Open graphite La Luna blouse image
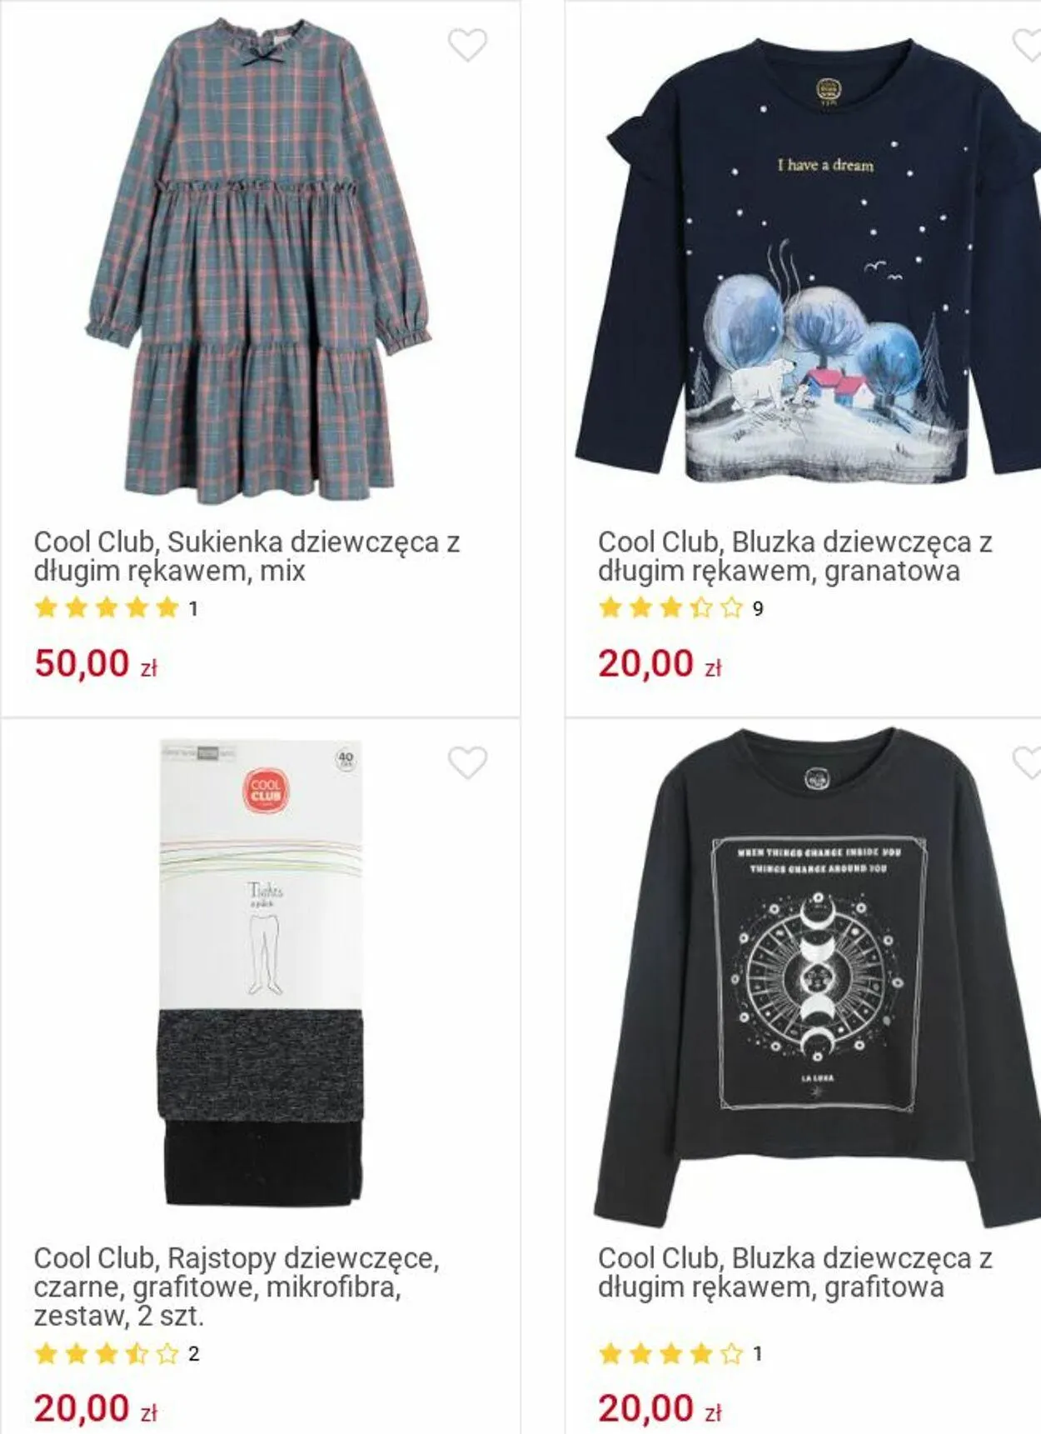The image size is (1041, 1434). pyautogui.click(x=816, y=977)
